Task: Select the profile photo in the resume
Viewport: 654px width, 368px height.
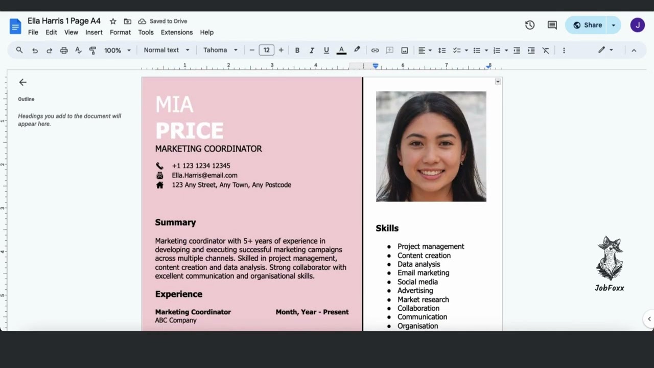Action: pyautogui.click(x=431, y=147)
